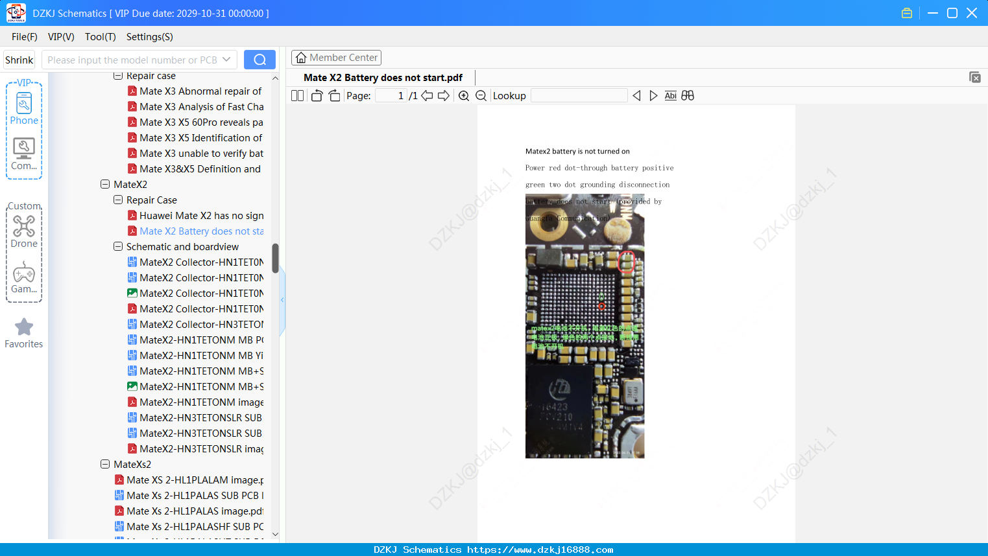Open Mate Xs 2-HL1PALAS SUB PCB entry

(189, 496)
